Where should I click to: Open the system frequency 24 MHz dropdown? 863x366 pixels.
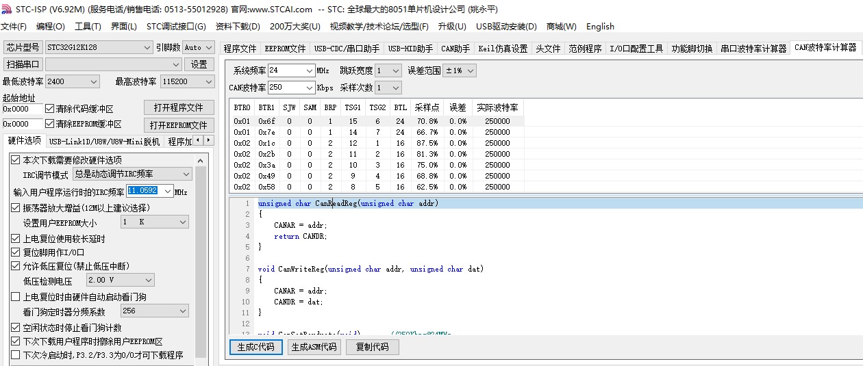308,70
